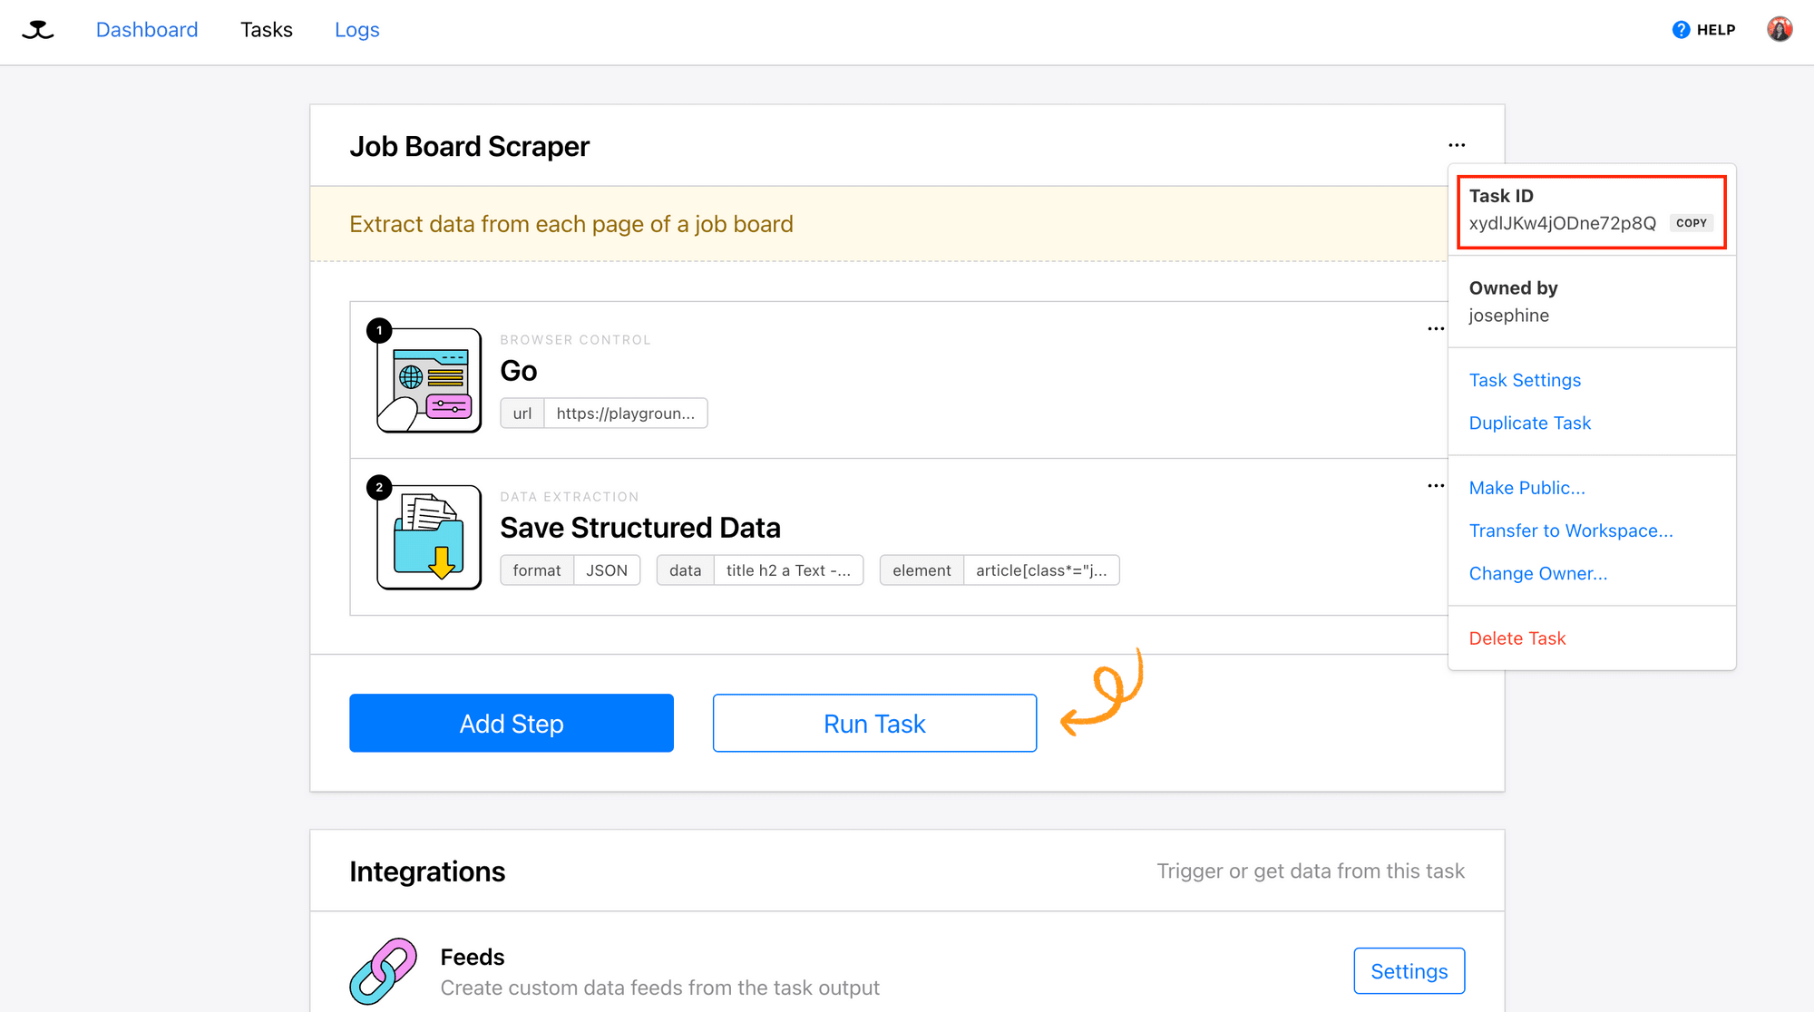
Task: Open the user profile avatar
Action: (1780, 29)
